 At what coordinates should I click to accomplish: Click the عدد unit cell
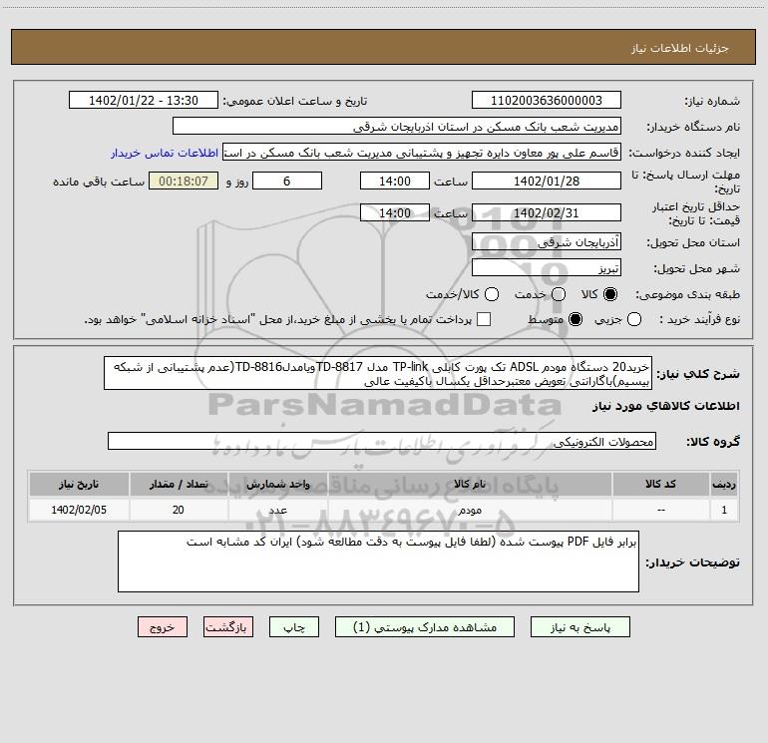tap(277, 510)
